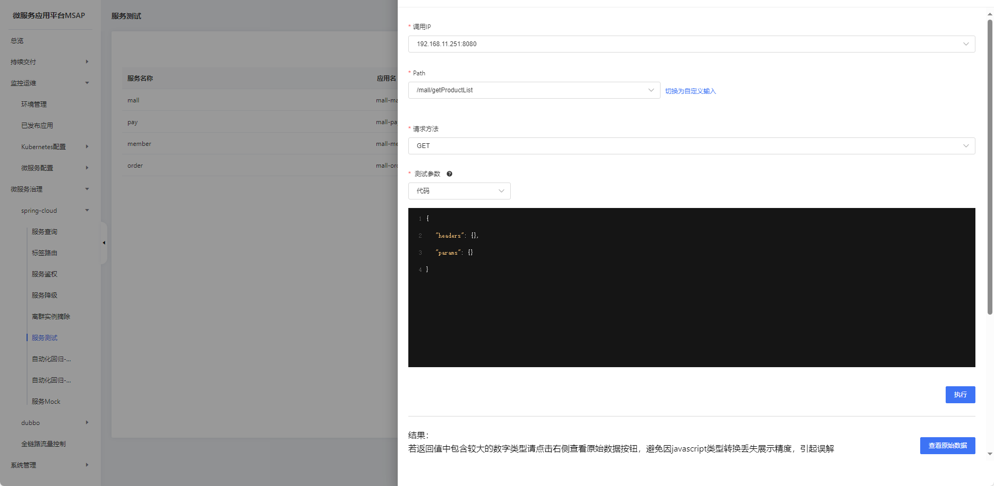Open the Path dropdown /mall/getProductList

534,90
